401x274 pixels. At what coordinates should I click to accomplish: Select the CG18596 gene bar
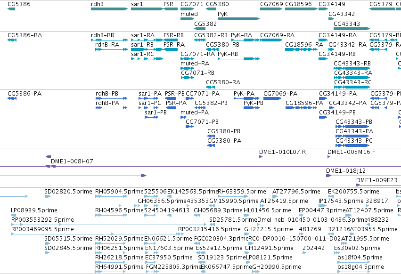point(301,9)
